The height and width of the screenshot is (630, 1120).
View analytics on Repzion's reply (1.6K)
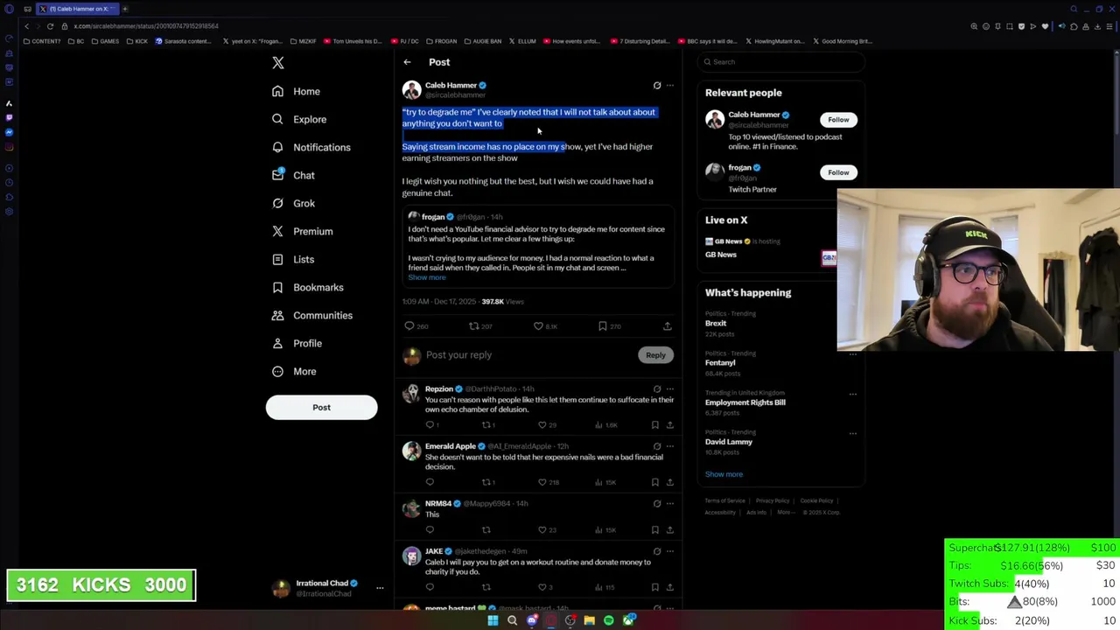coord(607,425)
